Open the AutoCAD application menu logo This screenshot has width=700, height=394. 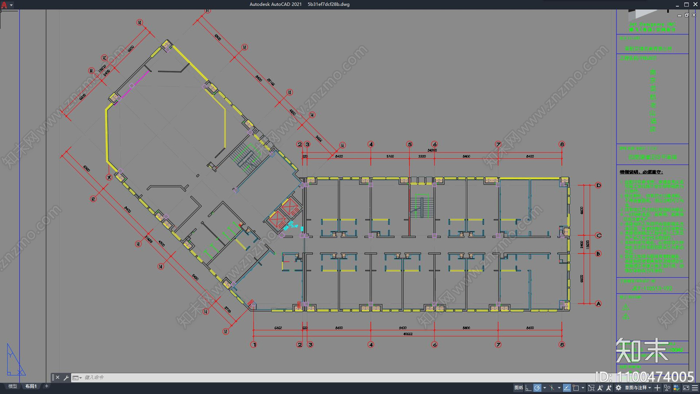point(4,5)
